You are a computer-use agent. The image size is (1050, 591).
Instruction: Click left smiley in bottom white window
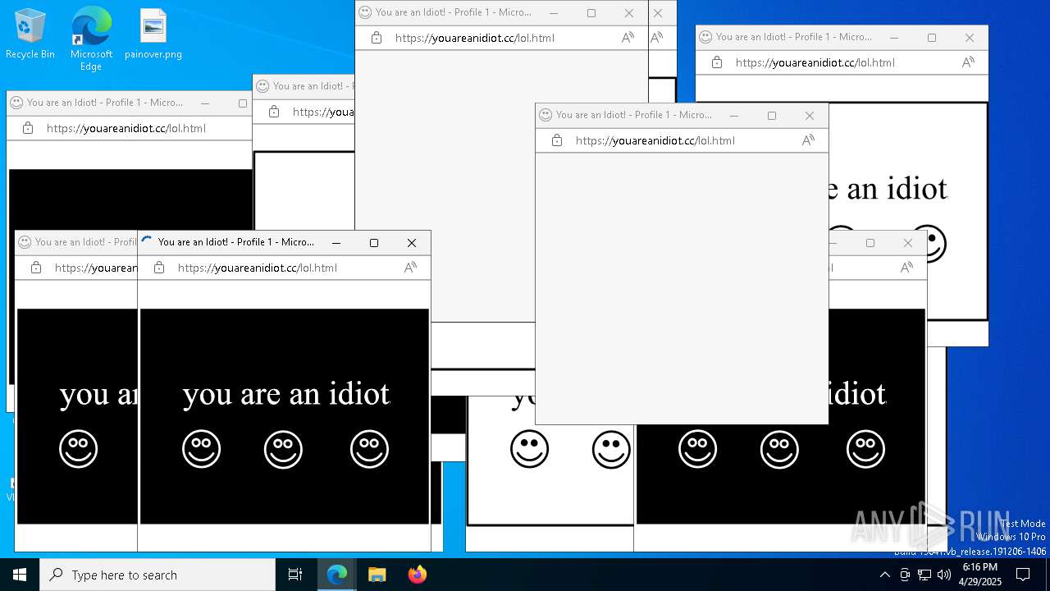tap(529, 449)
